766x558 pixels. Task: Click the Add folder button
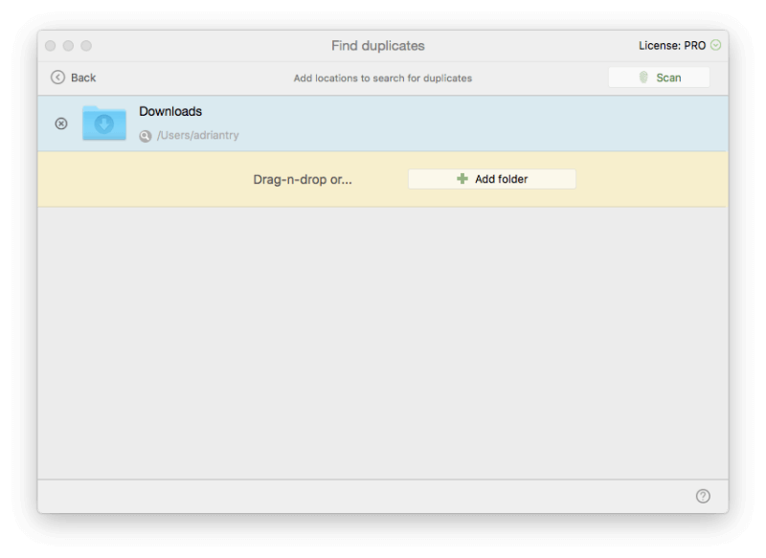pyautogui.click(x=492, y=179)
